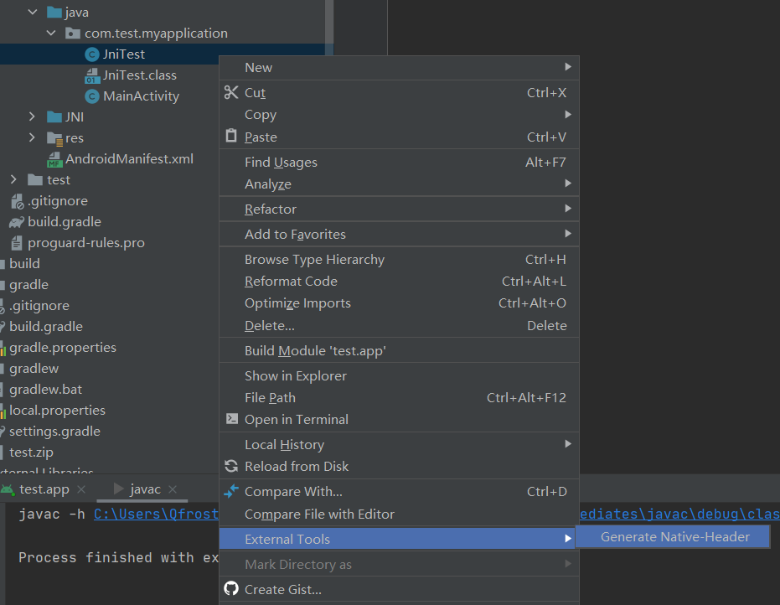Close the test.app run tab
The height and width of the screenshot is (605, 780).
[80, 489]
